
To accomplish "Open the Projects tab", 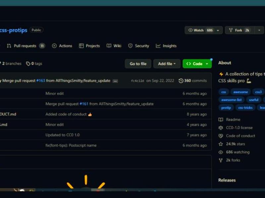I will tap(89, 46).
